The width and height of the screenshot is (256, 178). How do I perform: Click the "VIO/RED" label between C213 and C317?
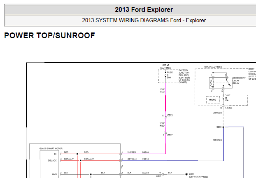[162, 125]
